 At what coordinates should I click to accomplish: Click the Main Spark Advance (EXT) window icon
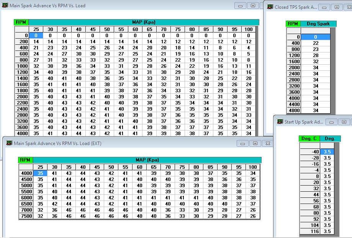(9, 143)
